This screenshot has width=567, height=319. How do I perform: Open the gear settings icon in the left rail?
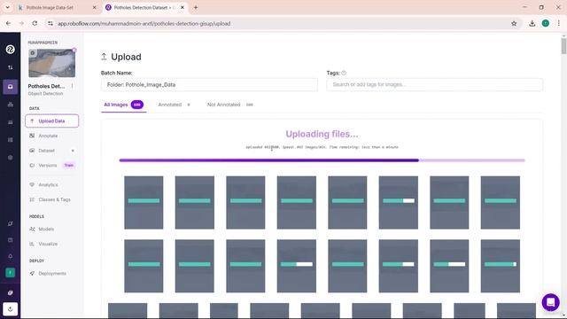pyautogui.click(x=10, y=158)
